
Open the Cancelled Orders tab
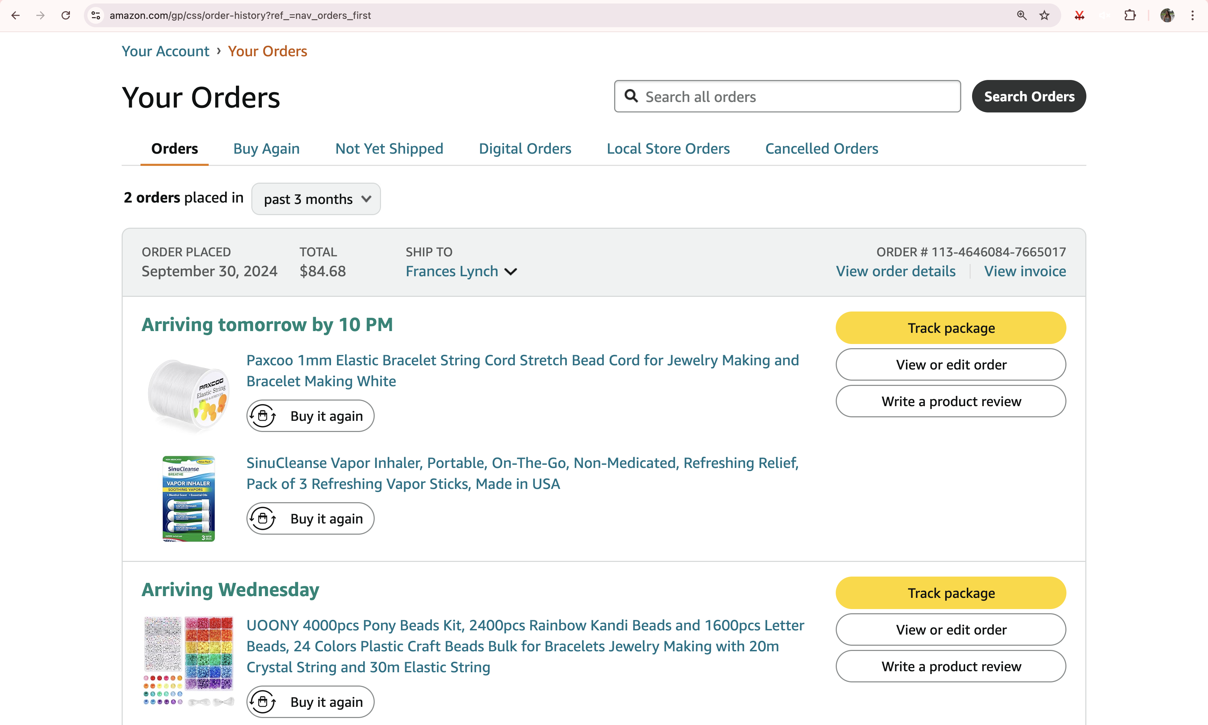tap(821, 148)
